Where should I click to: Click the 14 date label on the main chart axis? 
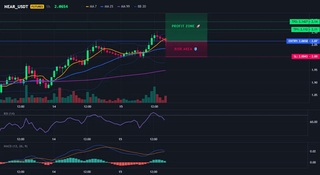[54, 107]
